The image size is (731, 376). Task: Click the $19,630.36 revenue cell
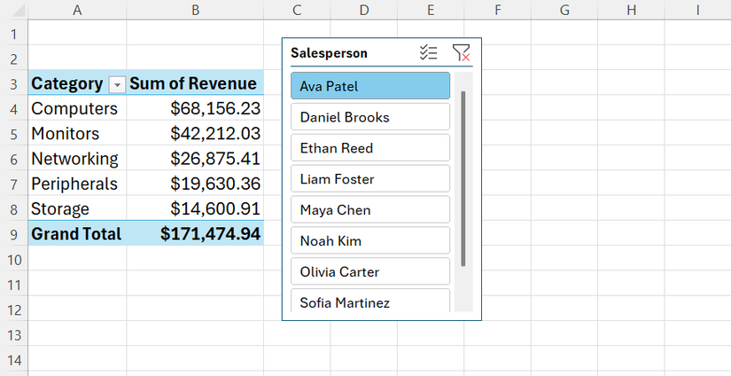click(195, 184)
